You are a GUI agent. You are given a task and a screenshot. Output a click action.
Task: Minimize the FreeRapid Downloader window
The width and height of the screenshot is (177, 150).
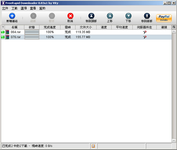[x=165, y=3]
